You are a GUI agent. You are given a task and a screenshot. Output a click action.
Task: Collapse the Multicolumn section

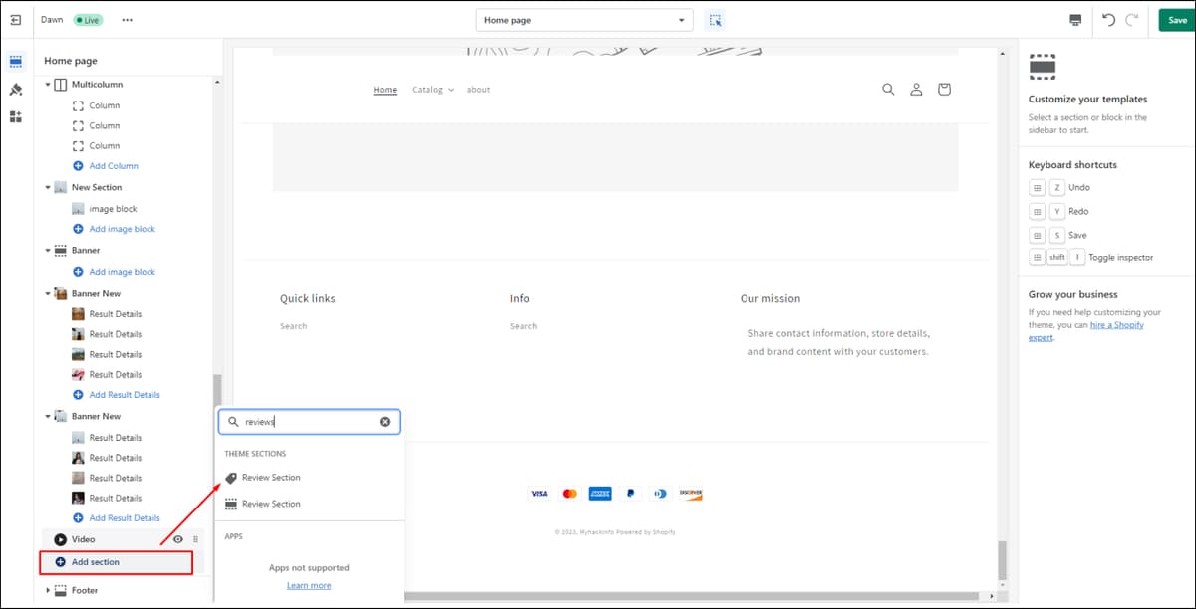click(x=48, y=85)
